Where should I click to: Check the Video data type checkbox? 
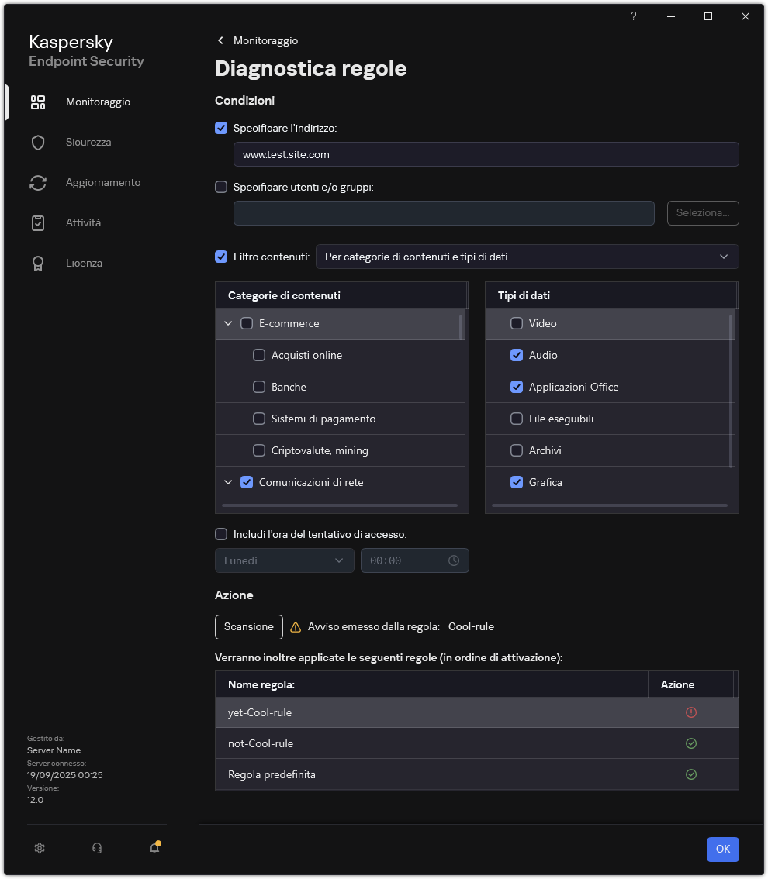[x=517, y=323]
